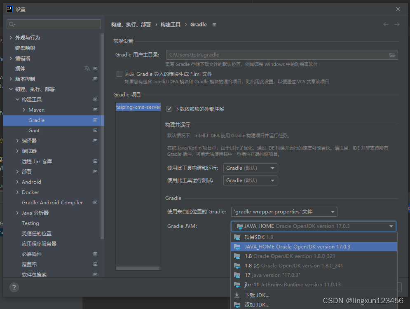
Task: Select 项目SDK 1.8 from the JVM list
Action: pyautogui.click(x=314, y=237)
